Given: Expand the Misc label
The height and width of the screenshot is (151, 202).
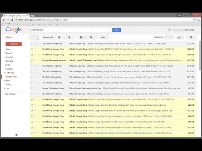Looking at the screenshot, I should (x=4, y=81).
